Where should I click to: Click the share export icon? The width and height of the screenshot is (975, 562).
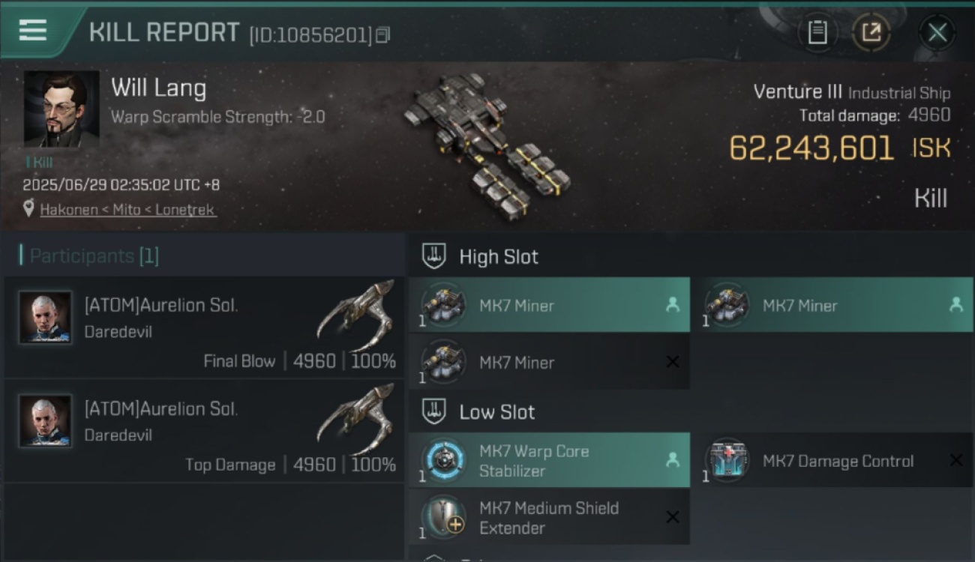871,32
